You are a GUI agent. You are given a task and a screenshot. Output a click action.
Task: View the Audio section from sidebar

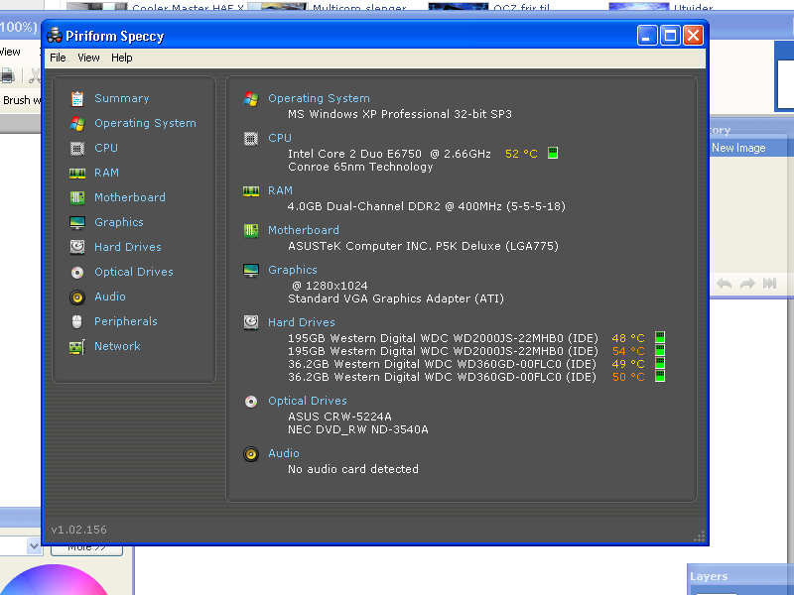pos(110,297)
